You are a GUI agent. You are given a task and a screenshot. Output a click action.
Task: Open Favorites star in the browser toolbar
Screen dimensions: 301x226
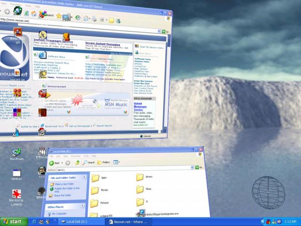pyautogui.click(x=58, y=16)
